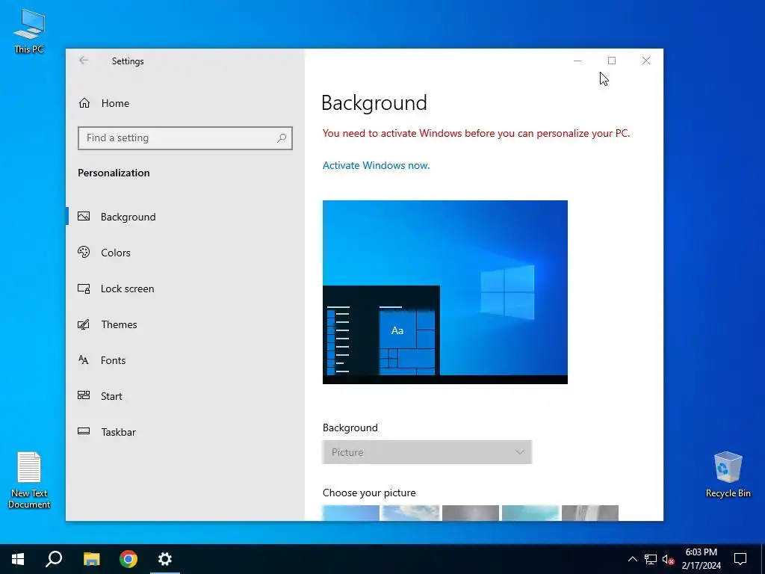Launch Google Chrome from the taskbar
765x574 pixels.
pyautogui.click(x=128, y=559)
